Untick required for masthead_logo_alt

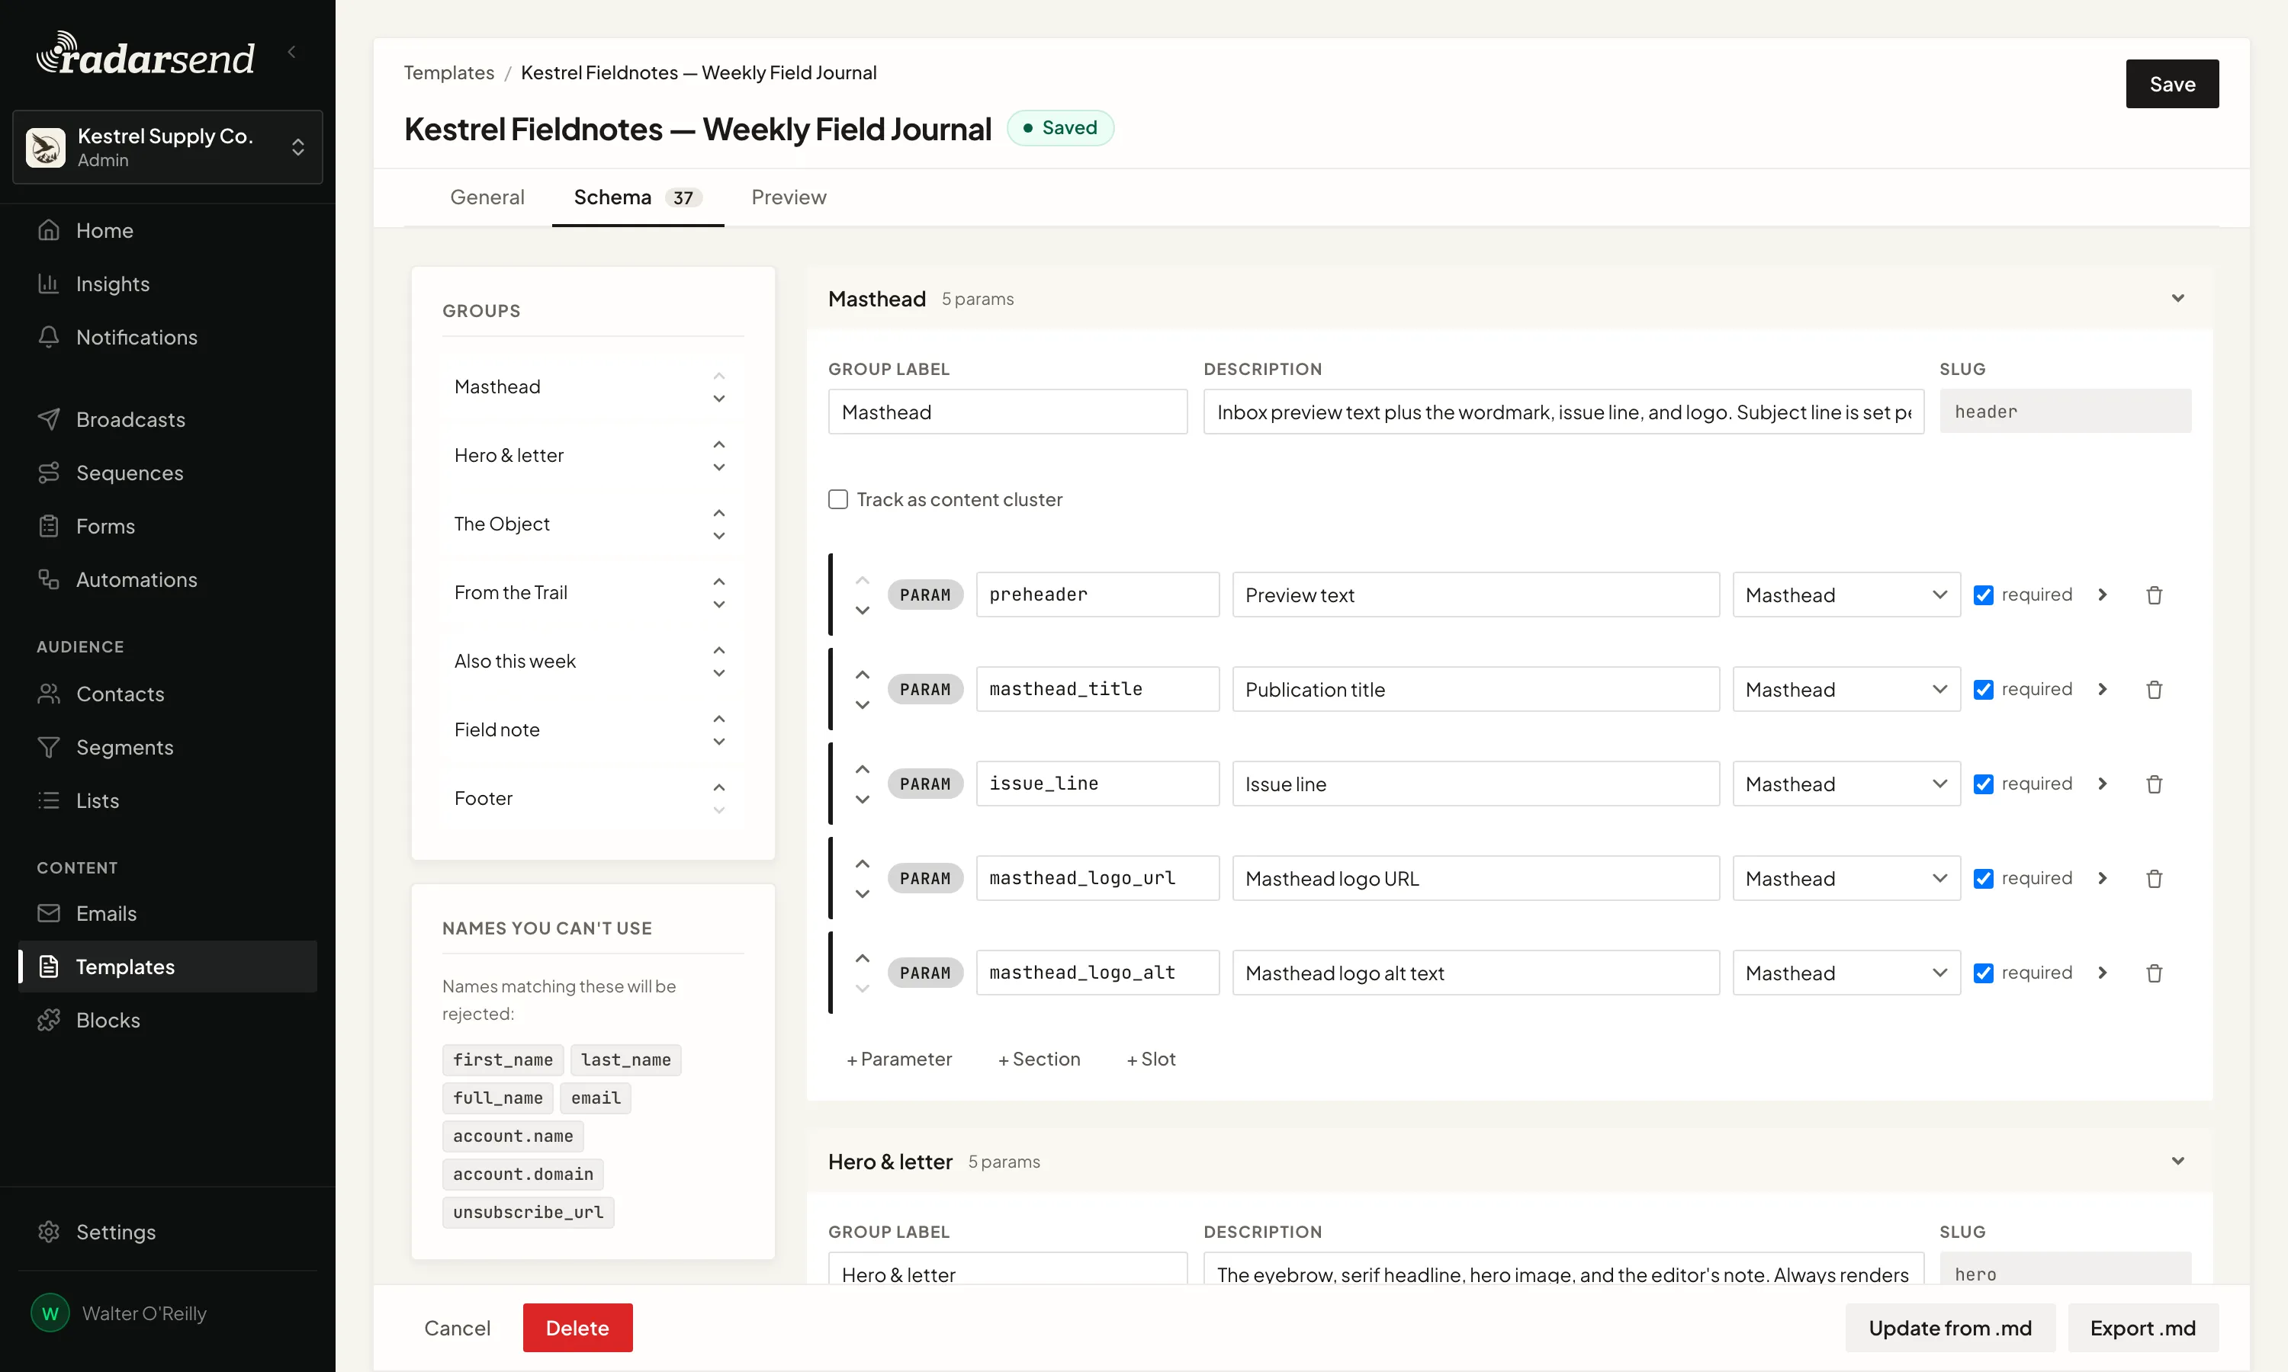tap(1983, 973)
